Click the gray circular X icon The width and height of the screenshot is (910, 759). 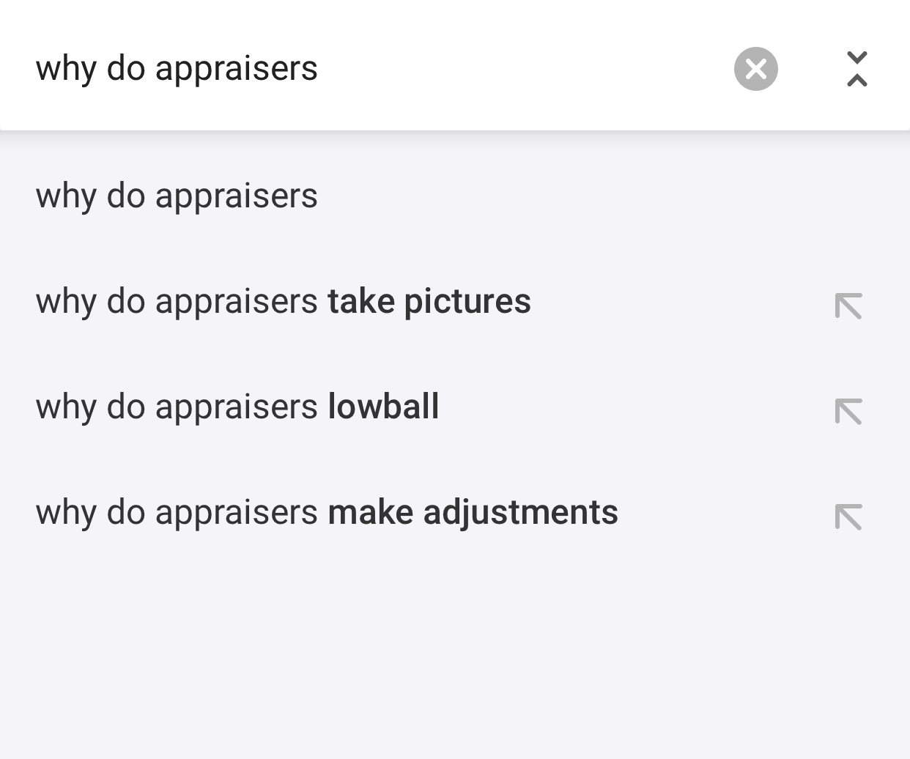click(755, 69)
